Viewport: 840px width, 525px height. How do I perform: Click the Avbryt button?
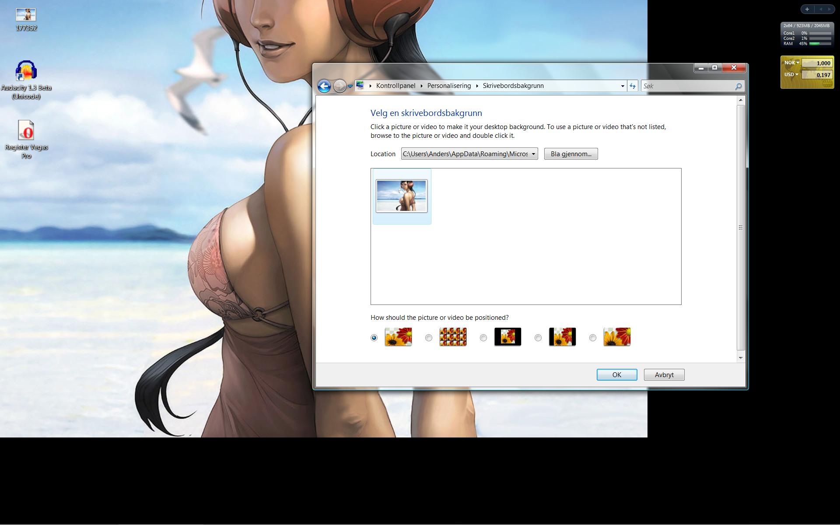click(x=664, y=375)
